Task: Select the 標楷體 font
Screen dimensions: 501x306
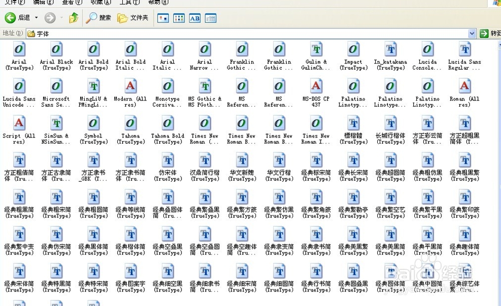Action: pos(353,130)
